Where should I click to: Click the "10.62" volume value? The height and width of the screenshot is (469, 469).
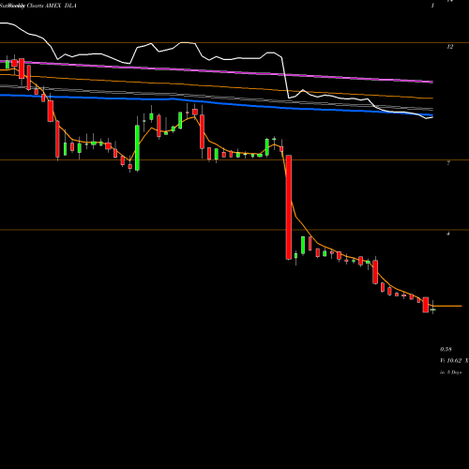[x=454, y=360]
